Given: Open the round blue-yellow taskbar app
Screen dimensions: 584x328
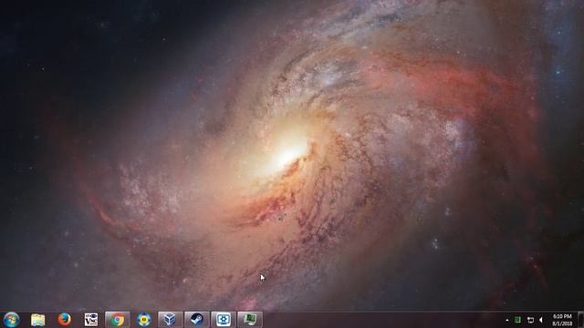Looking at the screenshot, I should 144,320.
